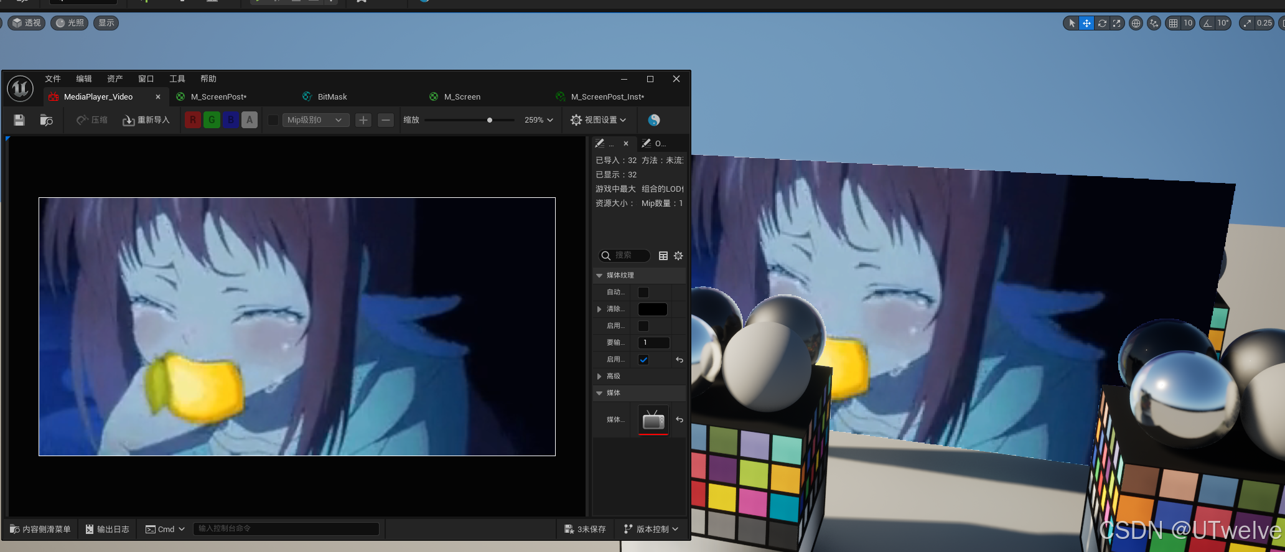Image resolution: width=1285 pixels, height=552 pixels.
Task: Open the 版本控制 source control menu
Action: (x=651, y=529)
